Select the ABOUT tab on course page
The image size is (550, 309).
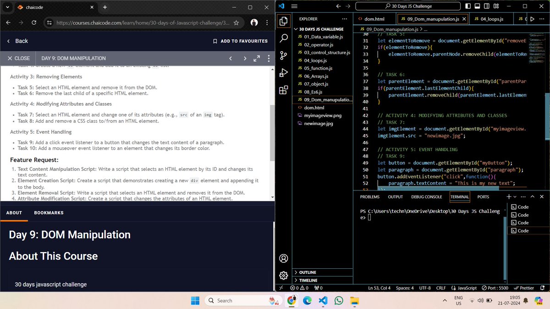tap(14, 213)
